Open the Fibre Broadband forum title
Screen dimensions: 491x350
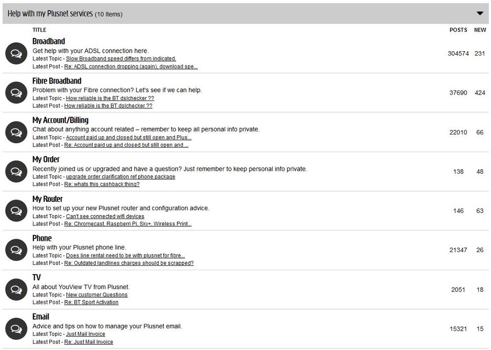[57, 81]
